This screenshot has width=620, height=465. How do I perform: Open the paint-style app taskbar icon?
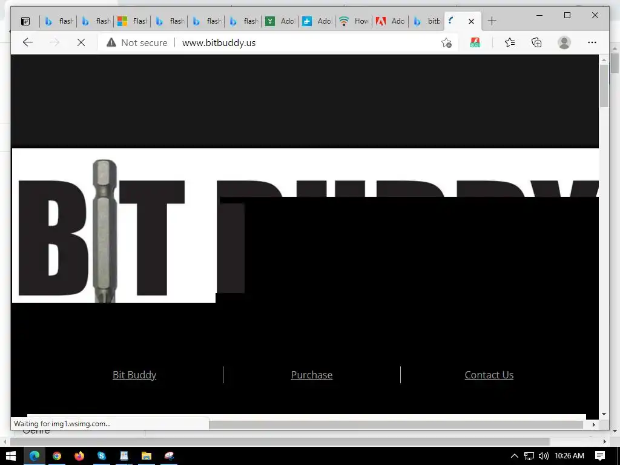pos(170,456)
